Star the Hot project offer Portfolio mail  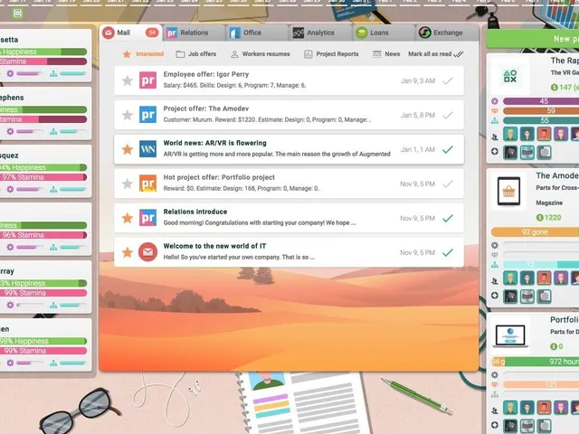(x=128, y=184)
